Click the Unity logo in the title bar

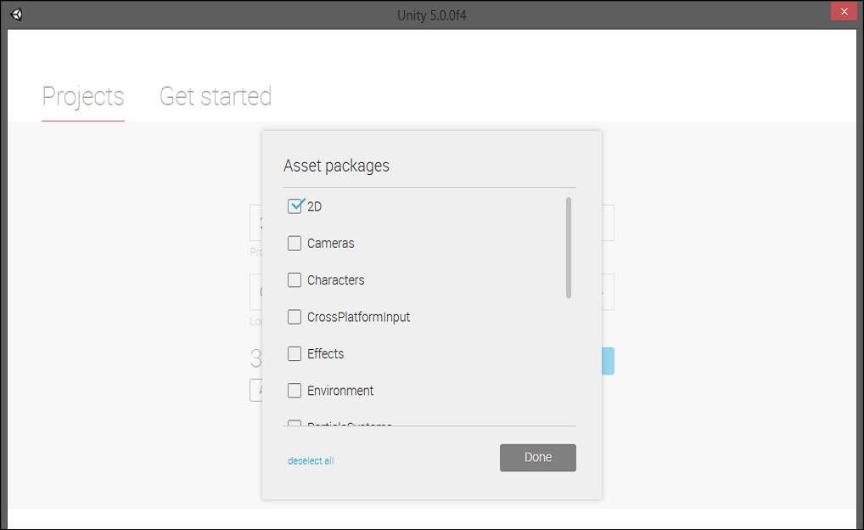tap(16, 15)
